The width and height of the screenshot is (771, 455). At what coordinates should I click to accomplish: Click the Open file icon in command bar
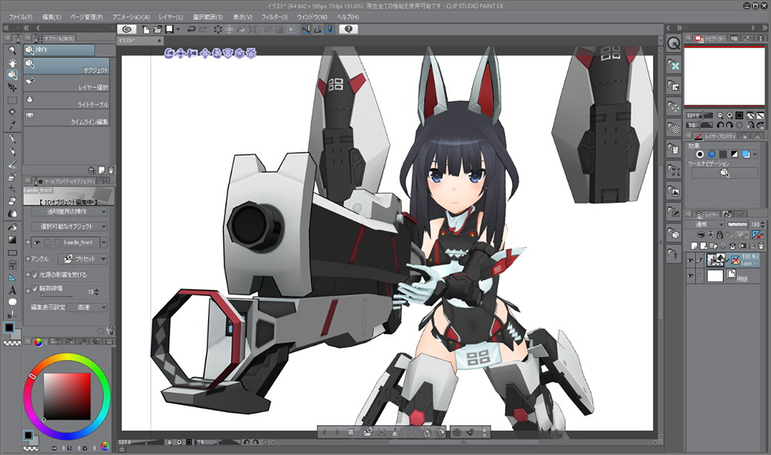[x=157, y=29]
